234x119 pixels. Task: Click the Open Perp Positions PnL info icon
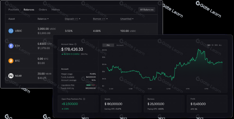(x=84, y=99)
